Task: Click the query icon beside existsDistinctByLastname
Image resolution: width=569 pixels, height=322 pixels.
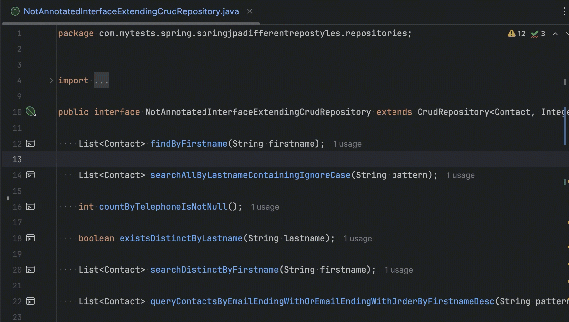Action: click(x=30, y=238)
